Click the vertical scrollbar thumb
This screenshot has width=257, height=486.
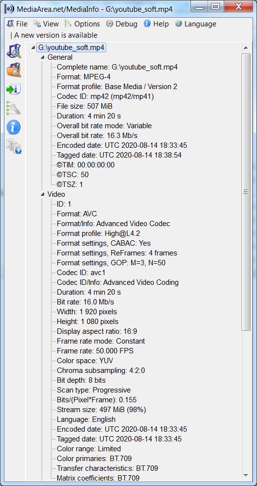[246, 192]
